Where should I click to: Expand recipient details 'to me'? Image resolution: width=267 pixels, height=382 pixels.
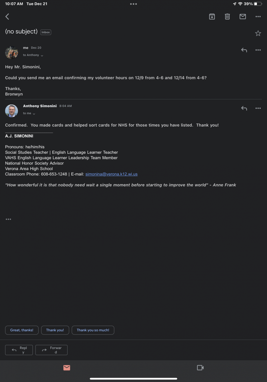coord(29,113)
